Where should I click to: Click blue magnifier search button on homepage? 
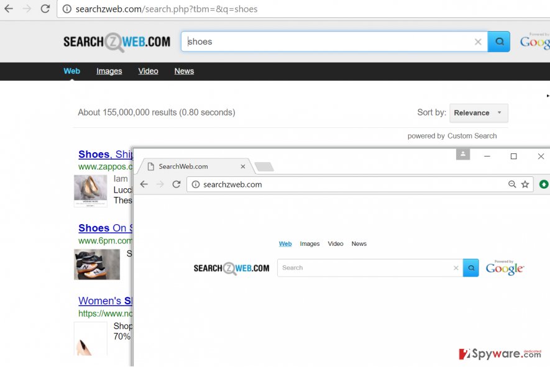click(470, 268)
